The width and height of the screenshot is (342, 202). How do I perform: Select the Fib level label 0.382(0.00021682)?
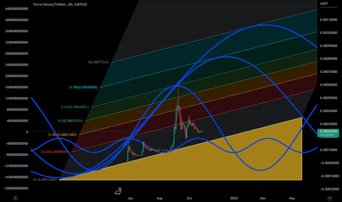(x=62, y=135)
